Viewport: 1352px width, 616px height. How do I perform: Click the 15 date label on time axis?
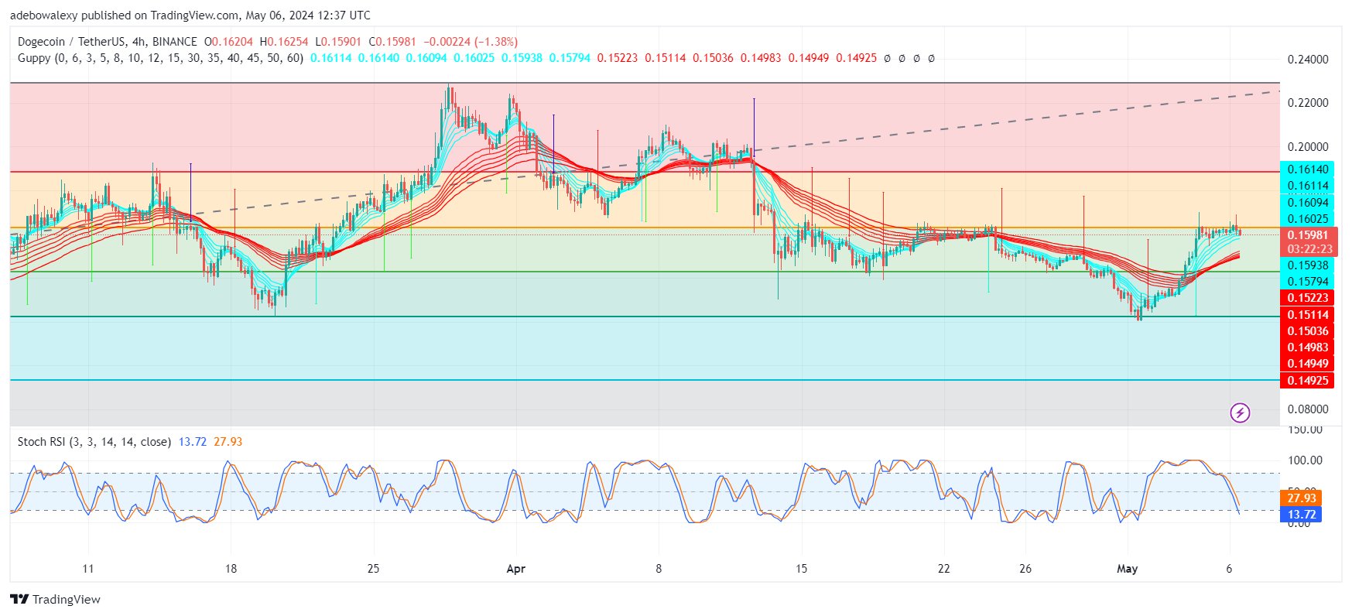pyautogui.click(x=801, y=569)
